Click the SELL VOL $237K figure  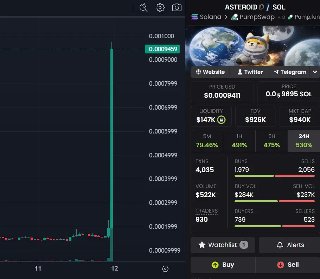coord(306,195)
